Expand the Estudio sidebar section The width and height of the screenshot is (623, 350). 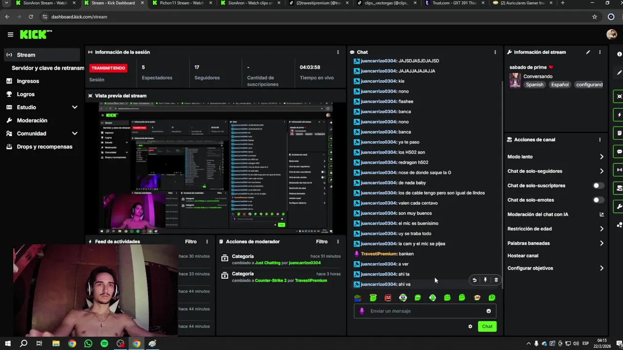coord(74,107)
